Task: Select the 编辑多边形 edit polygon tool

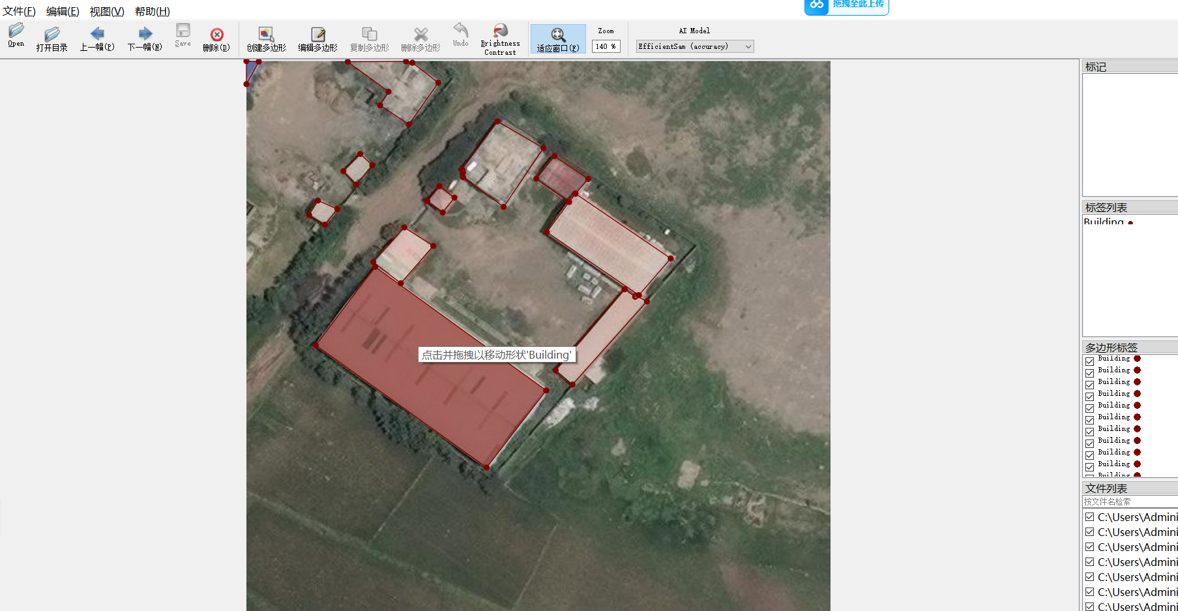Action: pos(317,39)
